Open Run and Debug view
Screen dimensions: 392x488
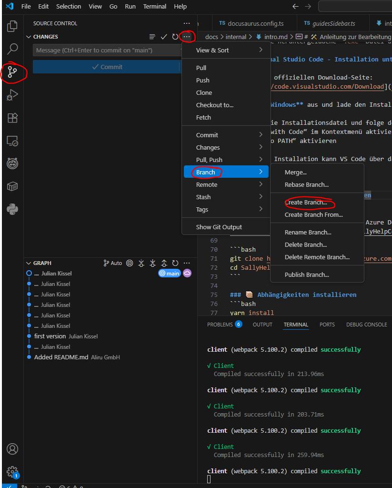click(12, 95)
